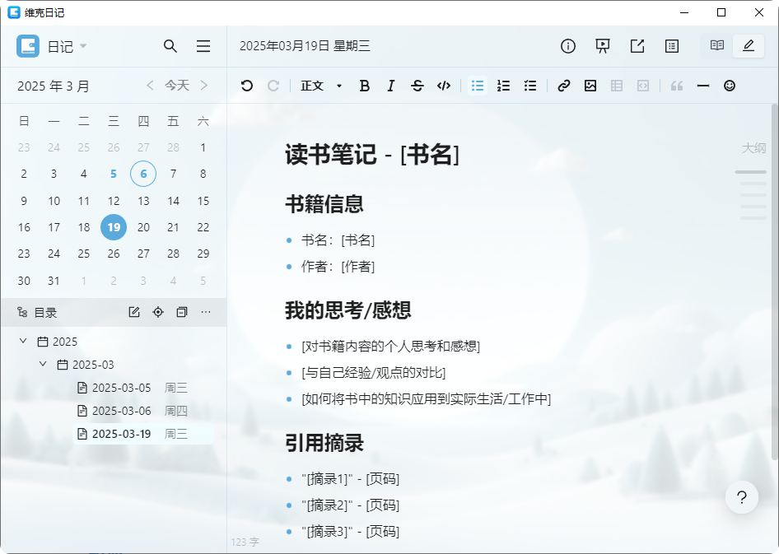The image size is (779, 554).
Task: Collapse the 2025-03 folder in the tree
Action: (43, 364)
